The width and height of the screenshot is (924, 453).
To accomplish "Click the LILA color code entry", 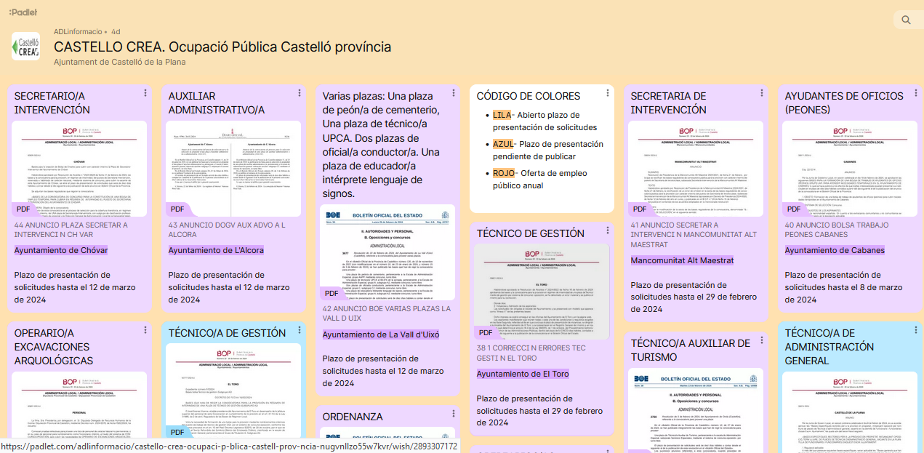I will click(x=545, y=121).
